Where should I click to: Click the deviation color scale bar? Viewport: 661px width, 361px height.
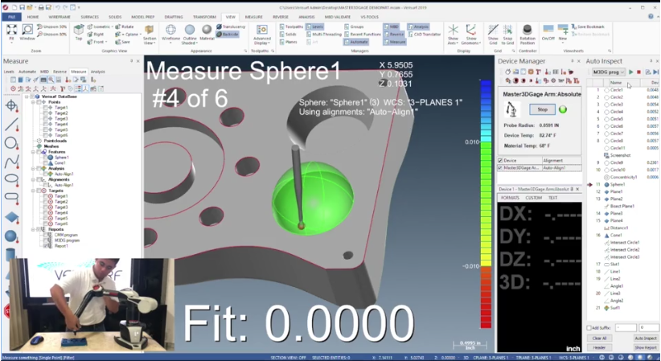[486, 204]
